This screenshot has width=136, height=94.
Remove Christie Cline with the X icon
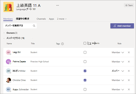(129, 80)
